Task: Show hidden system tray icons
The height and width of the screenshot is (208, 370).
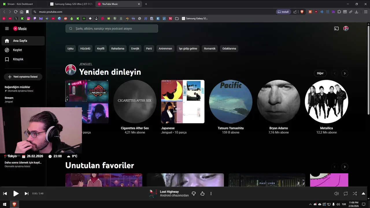Action: [x=310, y=204]
